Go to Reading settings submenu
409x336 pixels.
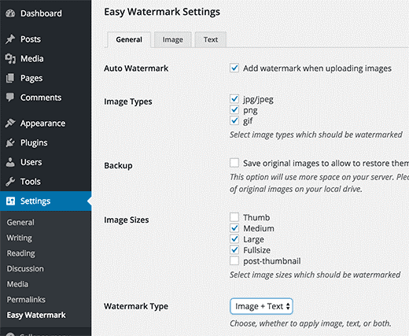(21, 253)
